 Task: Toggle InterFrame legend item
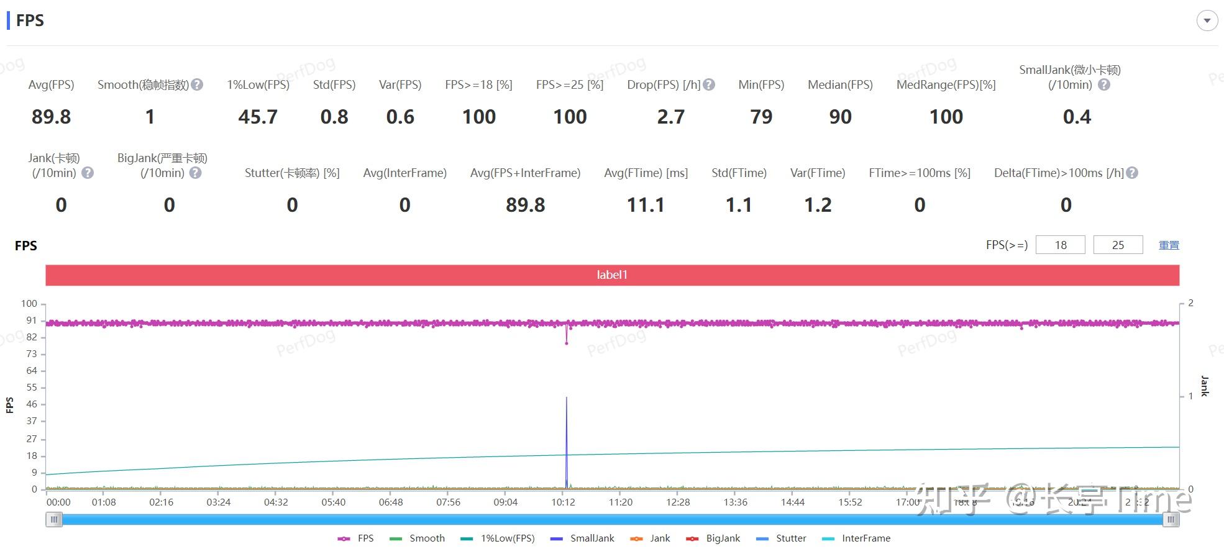(856, 538)
